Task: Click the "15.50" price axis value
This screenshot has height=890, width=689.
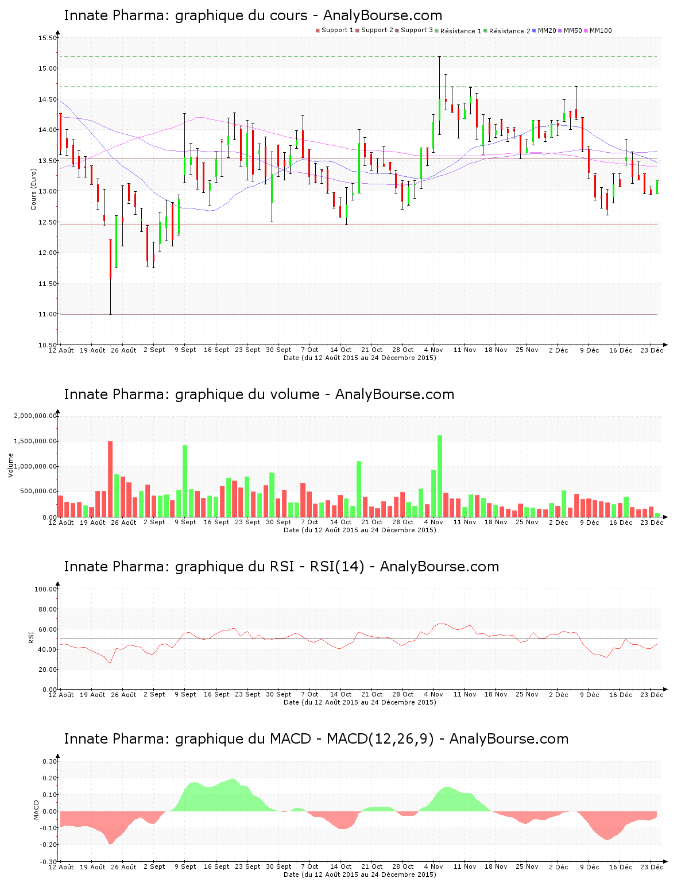Action: [48, 38]
